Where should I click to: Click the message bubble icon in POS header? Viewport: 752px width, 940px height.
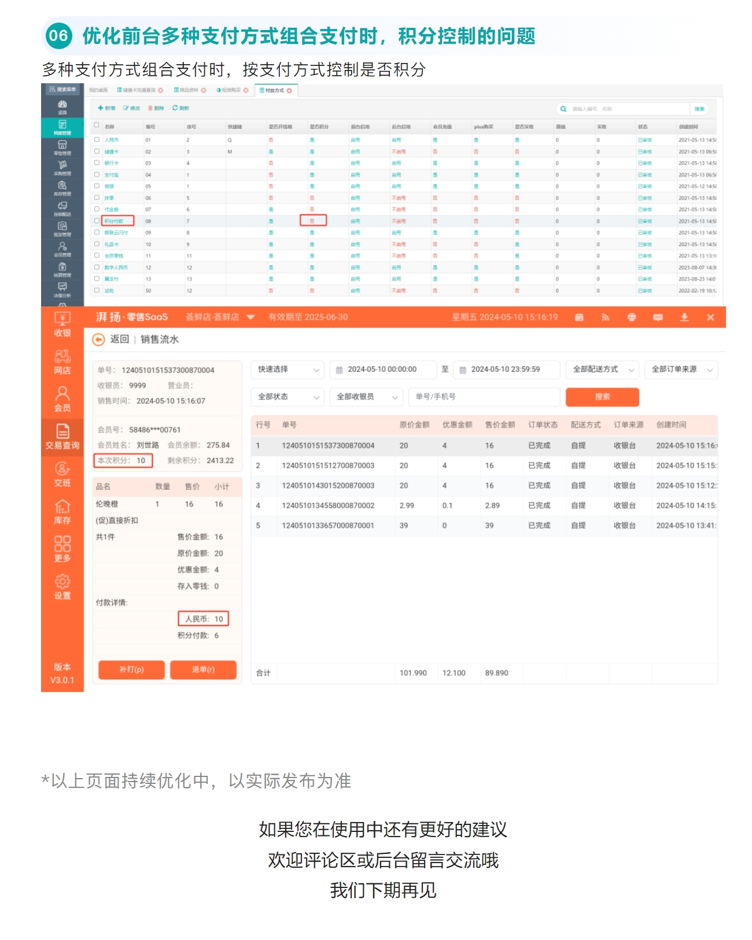pyautogui.click(x=658, y=317)
